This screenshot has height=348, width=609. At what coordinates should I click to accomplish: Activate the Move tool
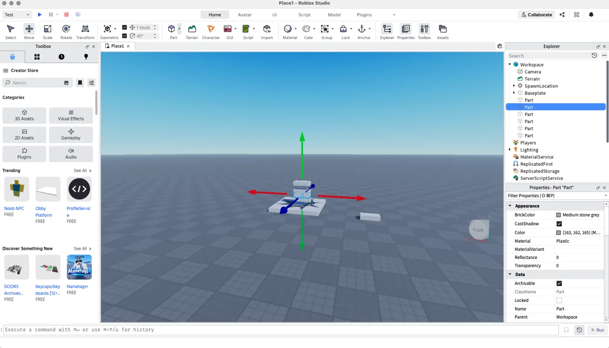(29, 32)
